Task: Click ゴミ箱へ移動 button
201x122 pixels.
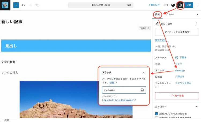Action: point(177,96)
